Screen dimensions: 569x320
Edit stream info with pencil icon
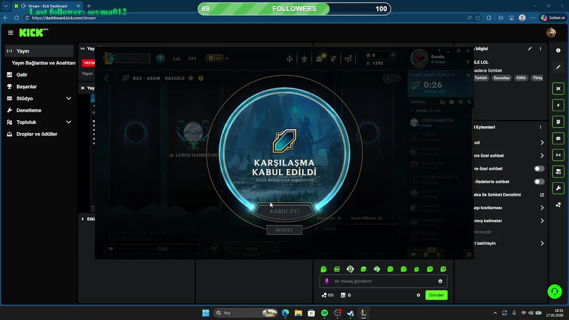click(x=529, y=49)
